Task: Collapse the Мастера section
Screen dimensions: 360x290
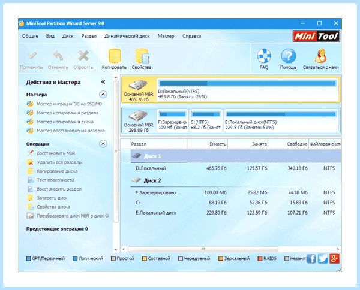Action: 103,95
